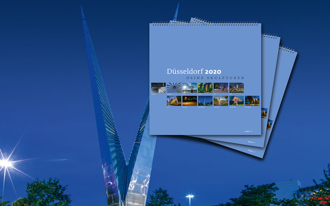The image size is (330, 206).
Task: Select the September thumbnail image
Action: (x=205, y=101)
